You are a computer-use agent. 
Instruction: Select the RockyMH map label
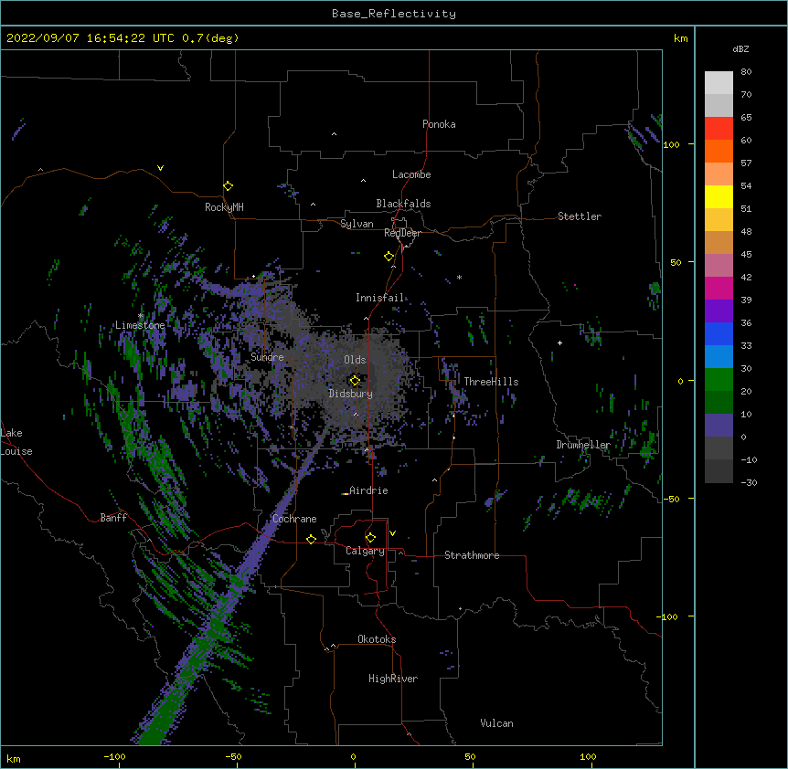[224, 207]
